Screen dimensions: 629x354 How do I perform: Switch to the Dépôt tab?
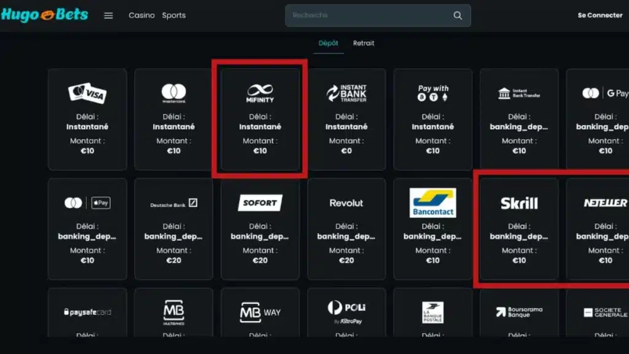pos(328,43)
